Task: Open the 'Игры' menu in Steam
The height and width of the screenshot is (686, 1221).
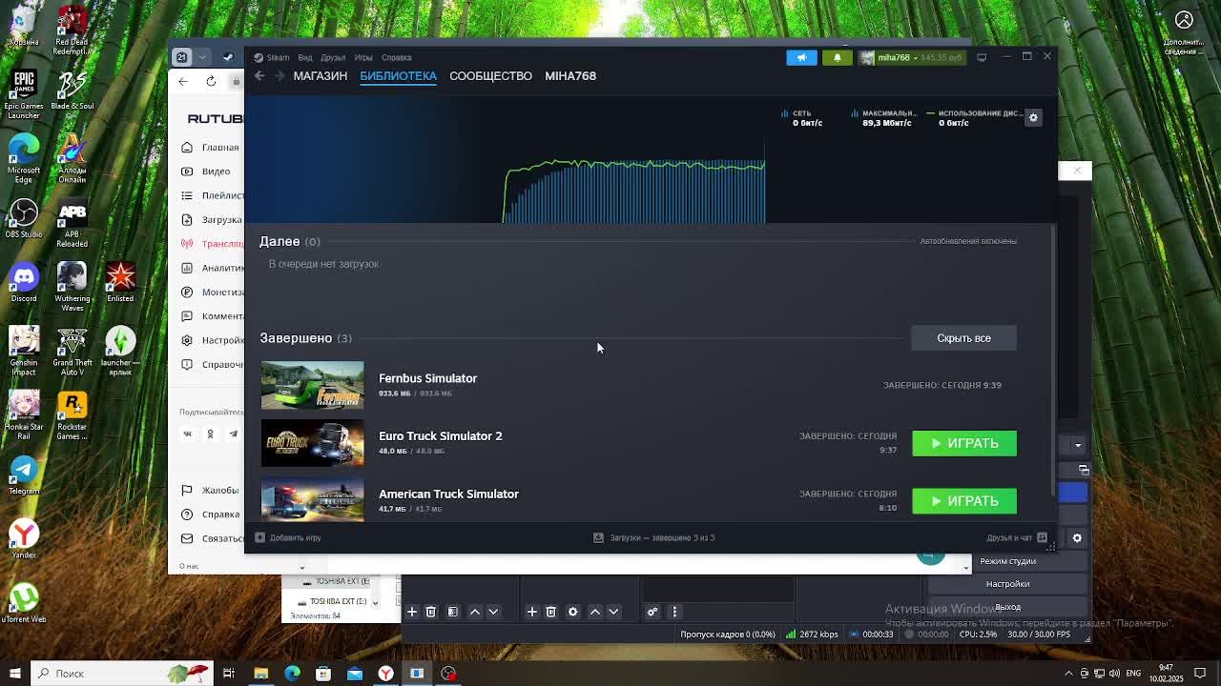Action: coord(363,57)
